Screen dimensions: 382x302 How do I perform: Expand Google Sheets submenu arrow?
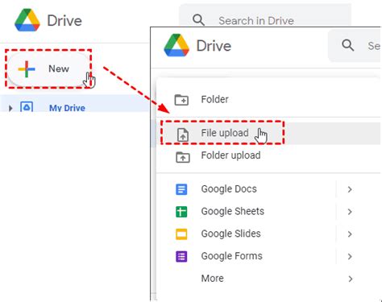350,212
